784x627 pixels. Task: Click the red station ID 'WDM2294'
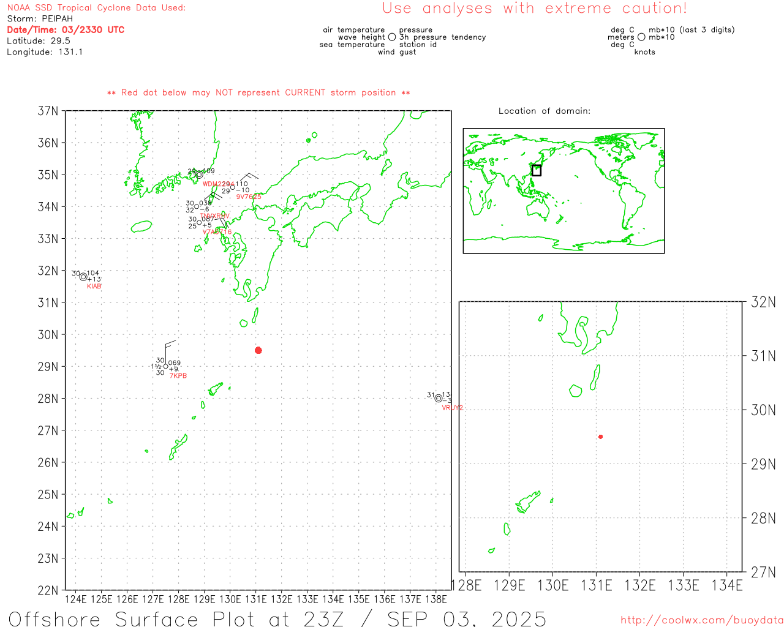point(217,184)
